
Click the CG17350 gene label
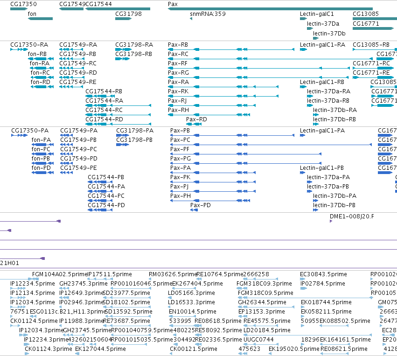pos(23,4)
